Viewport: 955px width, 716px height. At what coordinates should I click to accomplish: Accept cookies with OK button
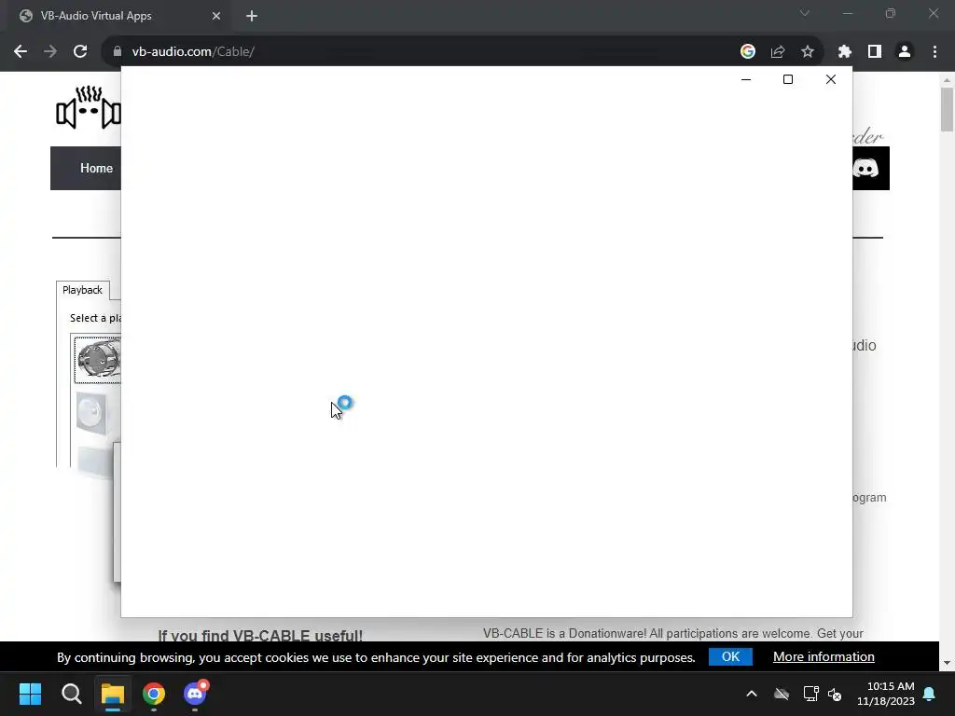[x=730, y=657]
